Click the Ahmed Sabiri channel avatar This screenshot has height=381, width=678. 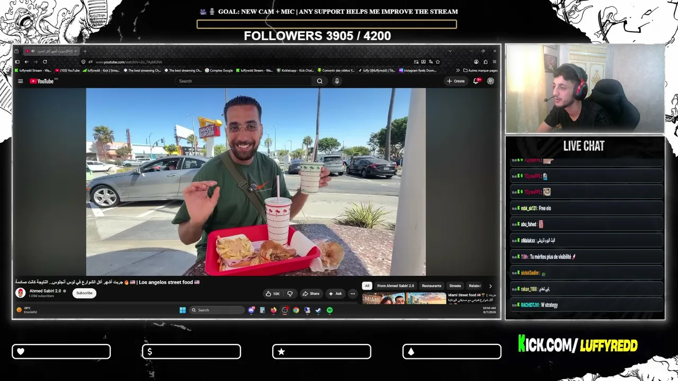click(x=21, y=293)
